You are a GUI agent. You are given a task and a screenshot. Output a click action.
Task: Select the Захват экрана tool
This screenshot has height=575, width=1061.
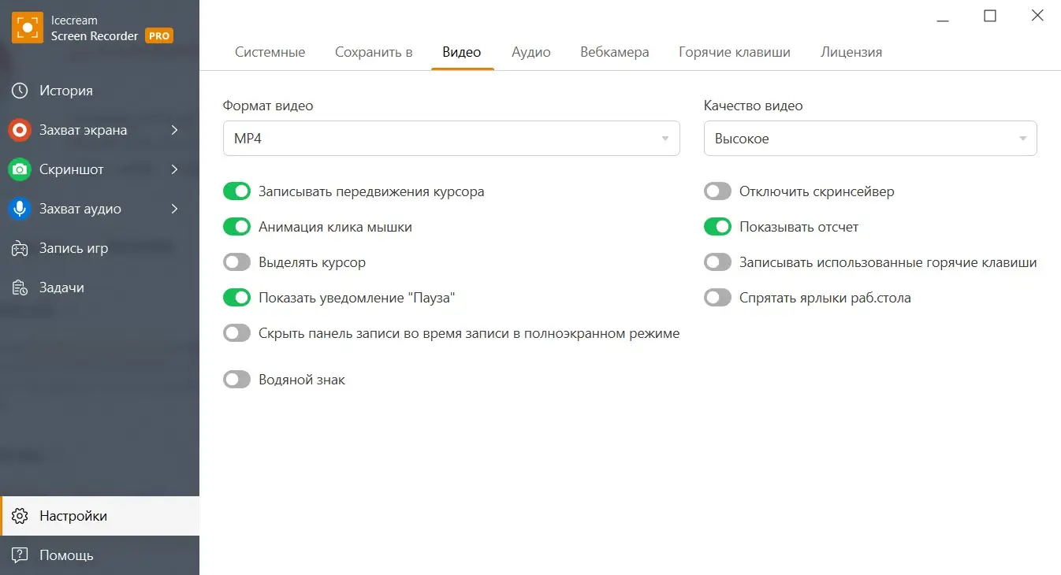83,129
